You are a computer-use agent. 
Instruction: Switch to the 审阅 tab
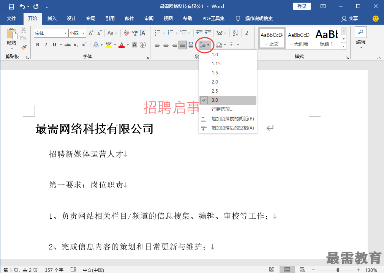[x=149, y=18]
